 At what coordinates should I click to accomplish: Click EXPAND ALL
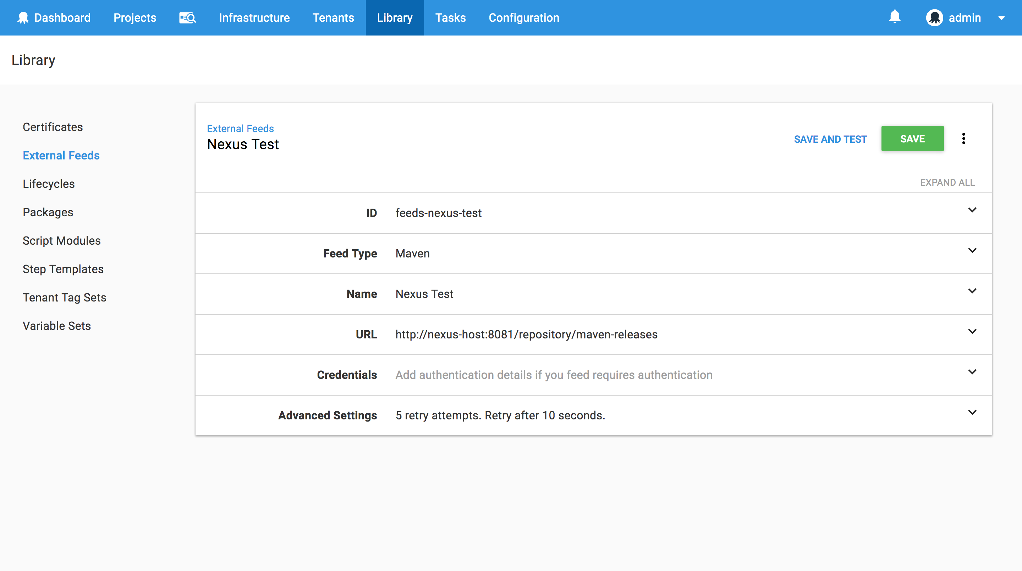(x=947, y=182)
